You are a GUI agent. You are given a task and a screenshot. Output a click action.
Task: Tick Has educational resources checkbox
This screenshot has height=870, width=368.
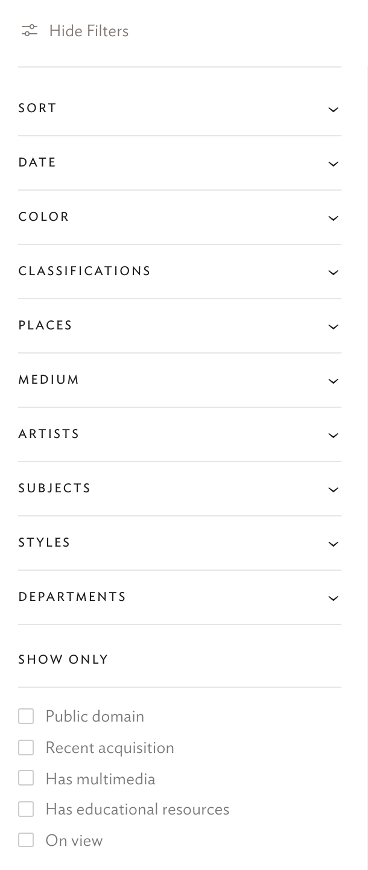(26, 809)
